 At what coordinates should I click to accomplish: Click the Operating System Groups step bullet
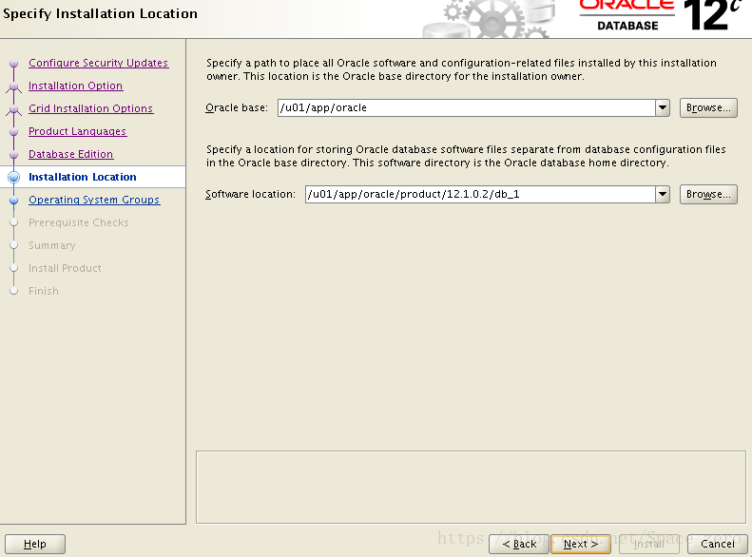click(x=14, y=200)
